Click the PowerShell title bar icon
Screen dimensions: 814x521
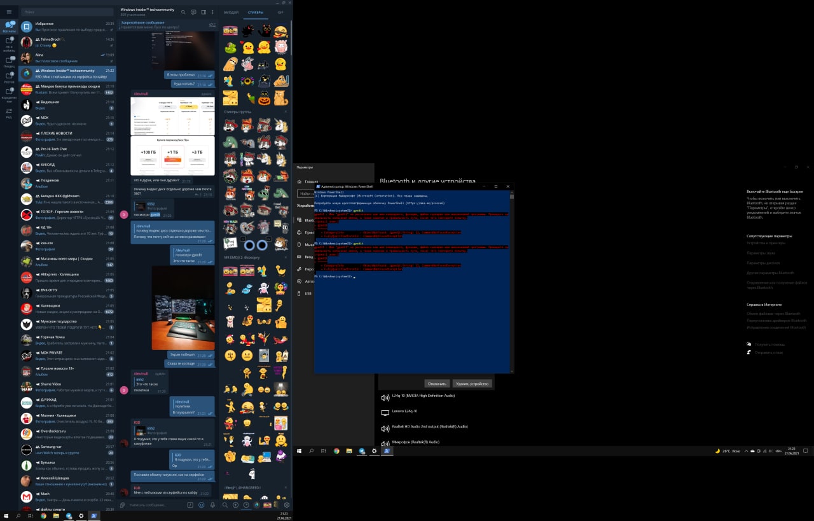pyautogui.click(x=318, y=186)
